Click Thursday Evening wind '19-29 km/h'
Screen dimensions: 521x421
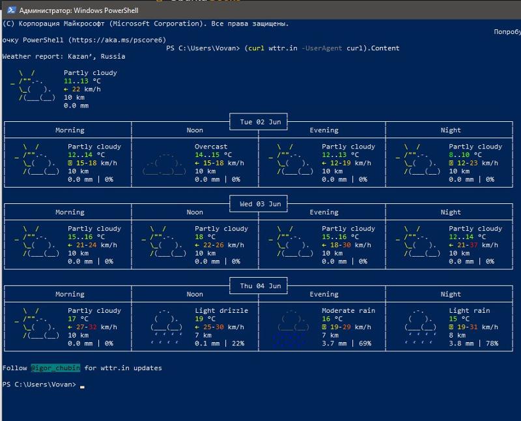click(350, 327)
